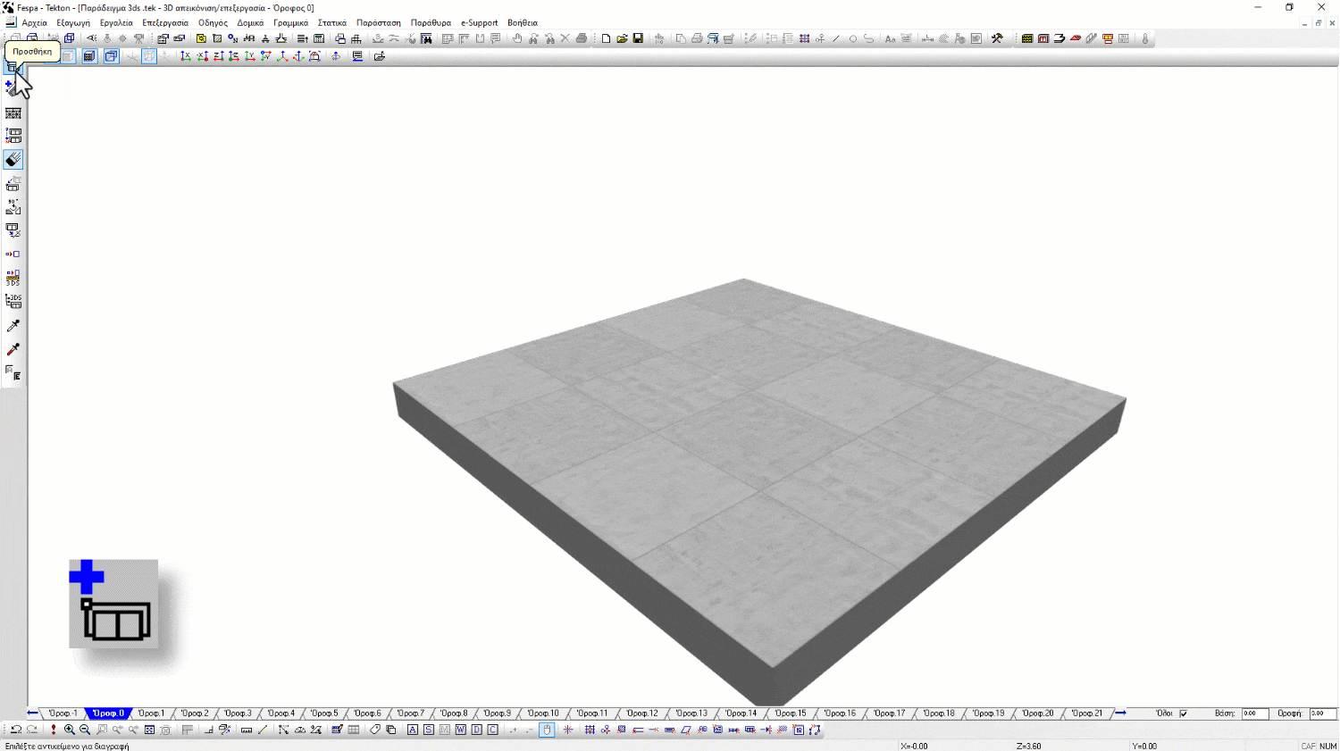1340x751 pixels.
Task: Click the red exclamation mark icon
Action: [54, 730]
